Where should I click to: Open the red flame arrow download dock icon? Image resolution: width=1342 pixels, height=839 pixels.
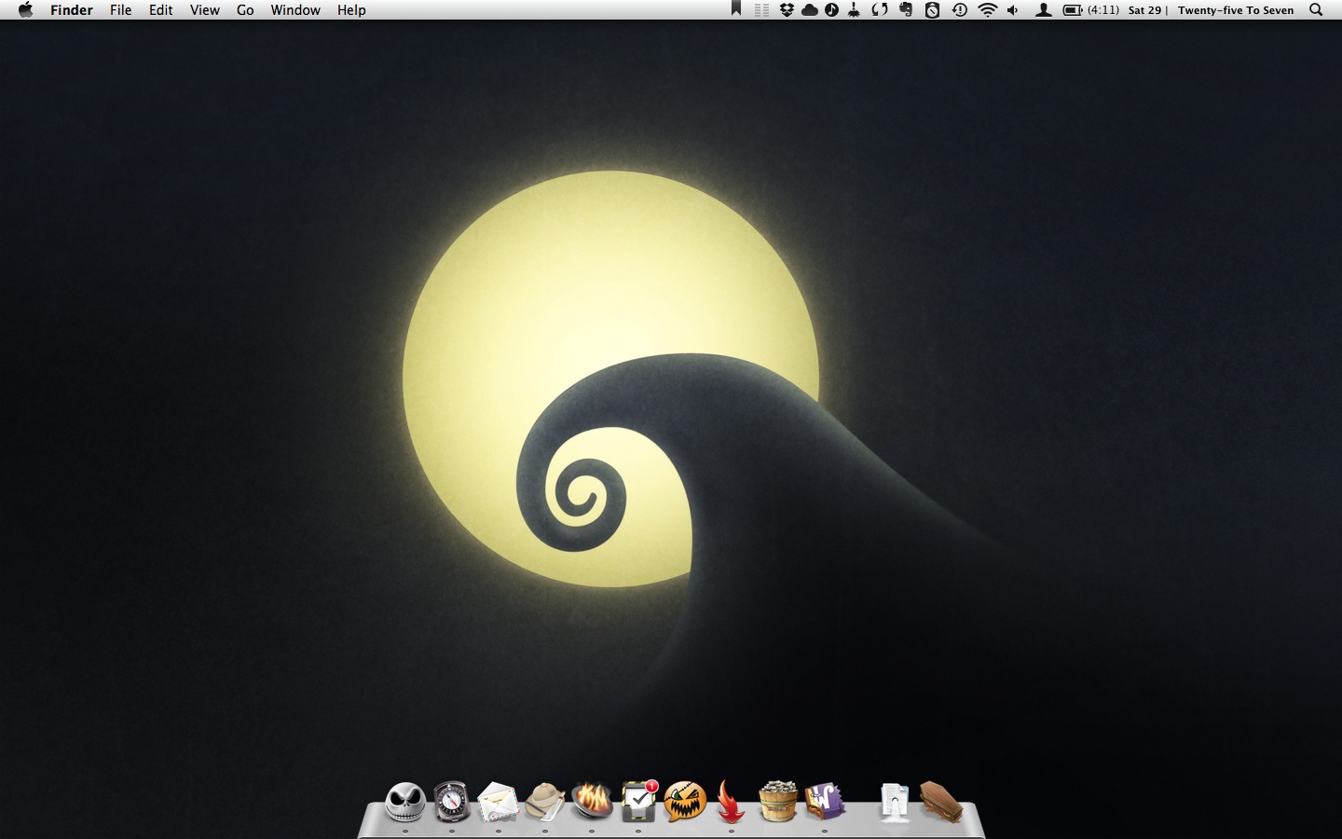732,802
